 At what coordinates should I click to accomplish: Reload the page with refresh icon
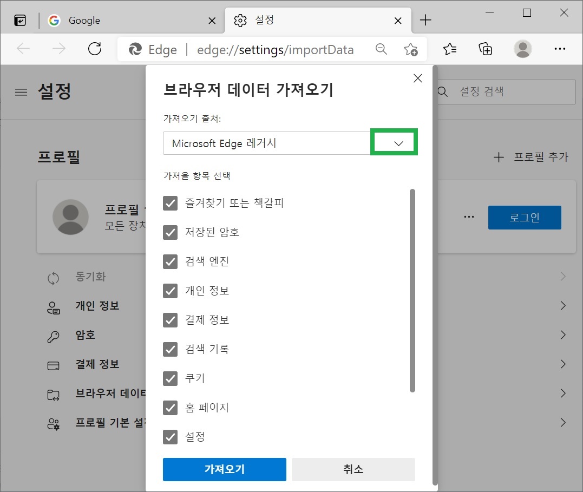95,49
